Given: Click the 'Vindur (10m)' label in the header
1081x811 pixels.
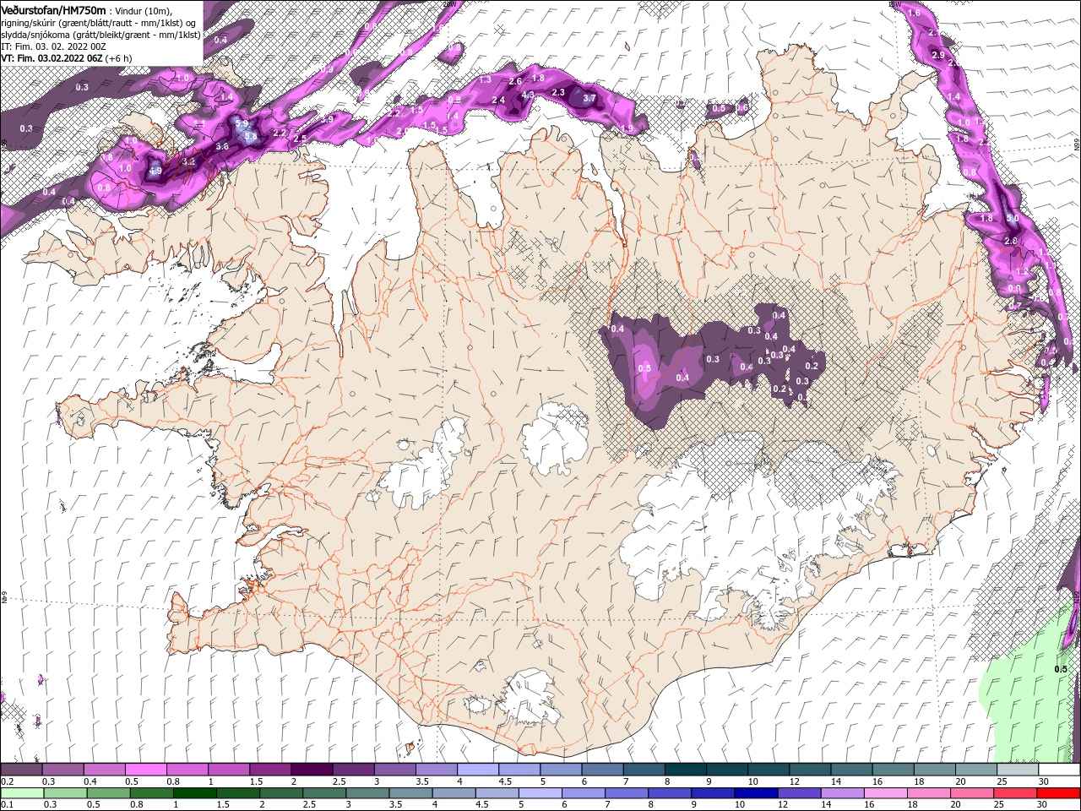Looking at the screenshot, I should 142,11.
